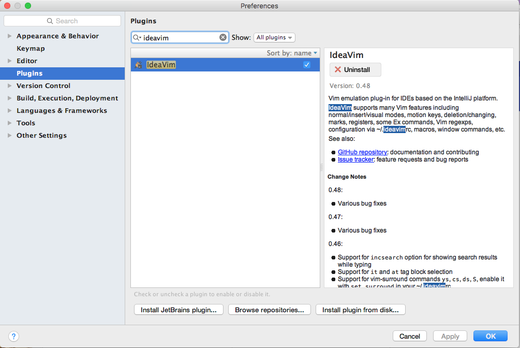Expand Version Control section
520x348 pixels.
10,85
